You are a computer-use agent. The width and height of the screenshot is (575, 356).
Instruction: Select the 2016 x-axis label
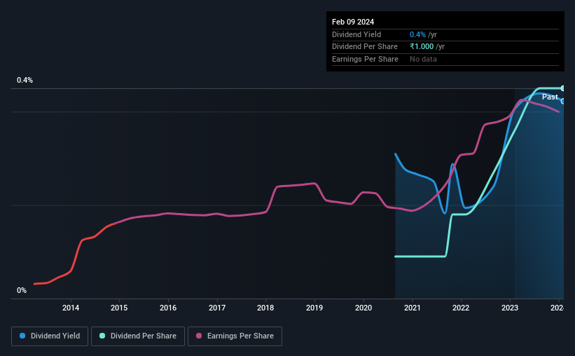tap(168, 308)
